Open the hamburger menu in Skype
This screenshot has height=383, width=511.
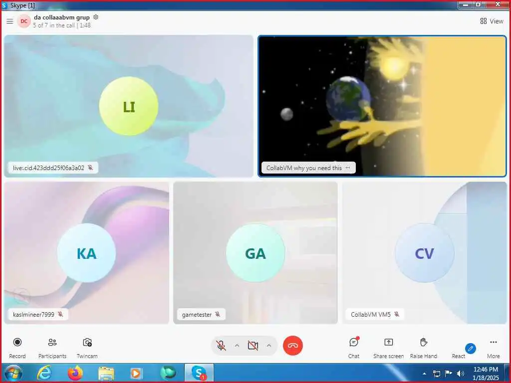[x=10, y=21]
